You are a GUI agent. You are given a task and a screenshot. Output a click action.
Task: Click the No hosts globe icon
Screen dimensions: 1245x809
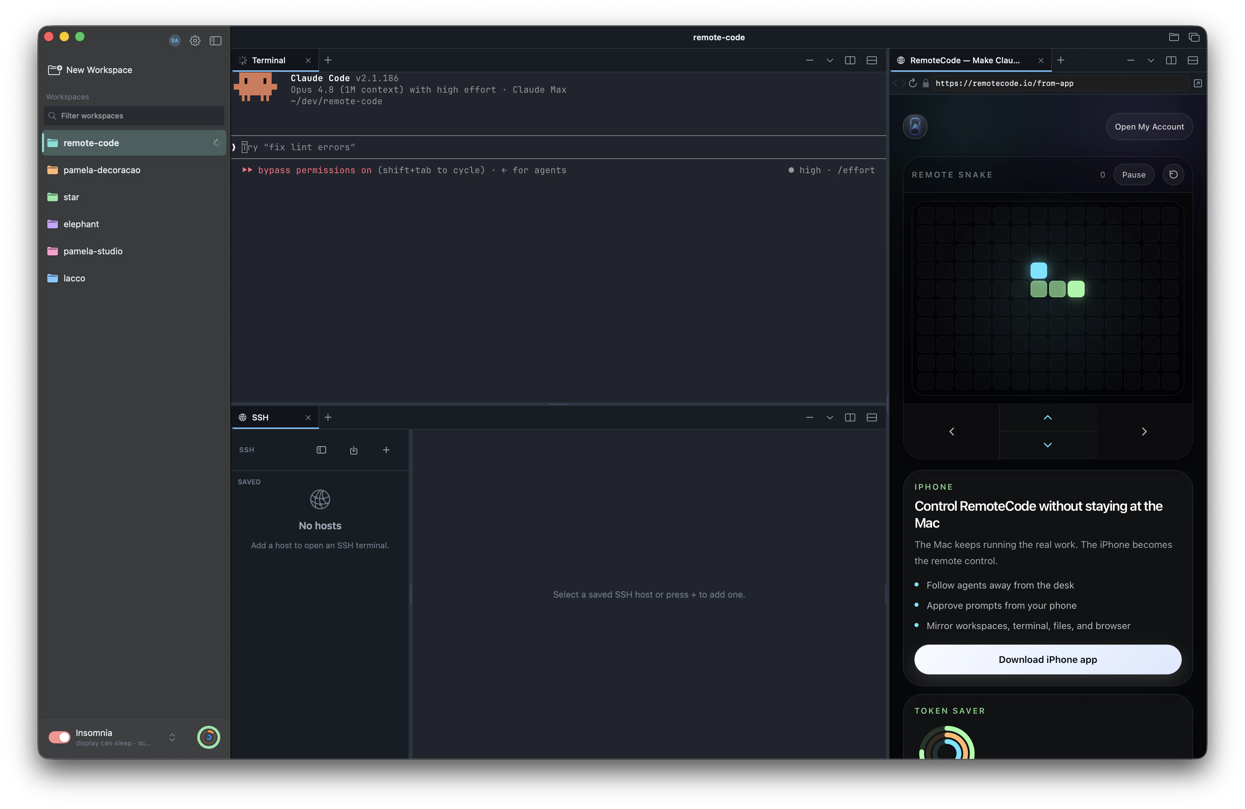(x=320, y=500)
